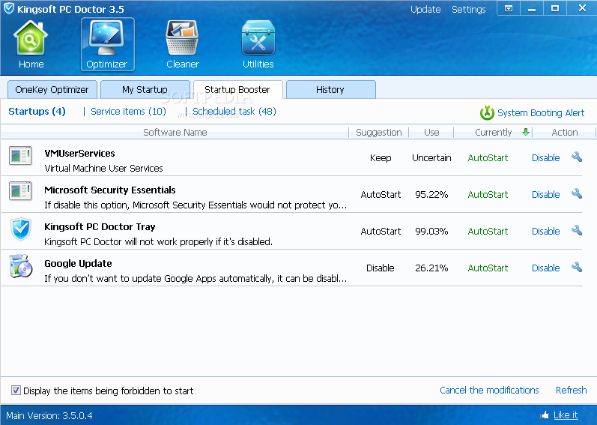Screen dimensions: 597x425
Task: Open the History tab
Action: pyautogui.click(x=330, y=89)
